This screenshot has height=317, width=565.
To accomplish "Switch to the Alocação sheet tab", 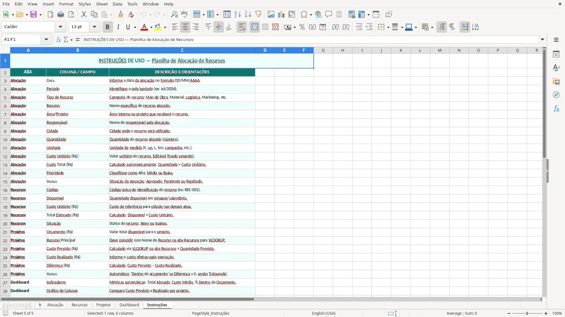I will 55,305.
